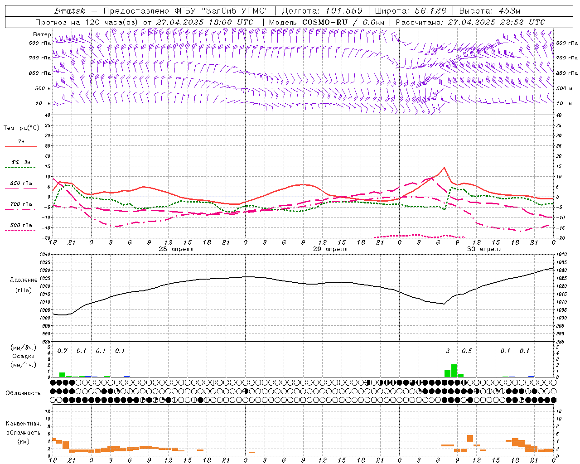Click the '700 гПа' label in the temperature legend
580x464 pixels.
pos(21,204)
